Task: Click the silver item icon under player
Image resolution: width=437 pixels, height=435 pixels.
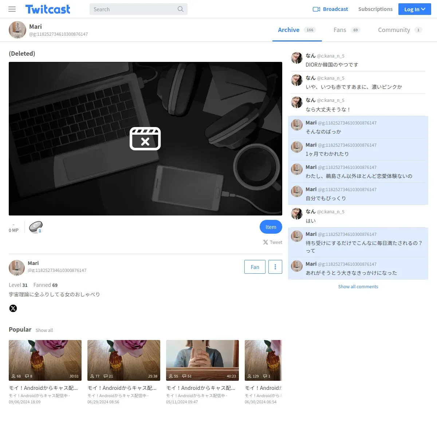Action: 36,227
